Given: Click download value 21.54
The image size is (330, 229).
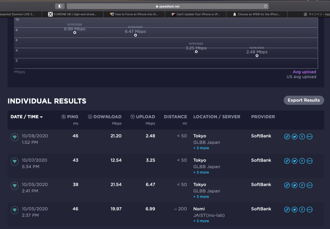Looking at the screenshot, I should tap(116, 185).
